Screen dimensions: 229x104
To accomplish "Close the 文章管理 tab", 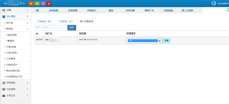I will pyautogui.click(x=80, y=10).
